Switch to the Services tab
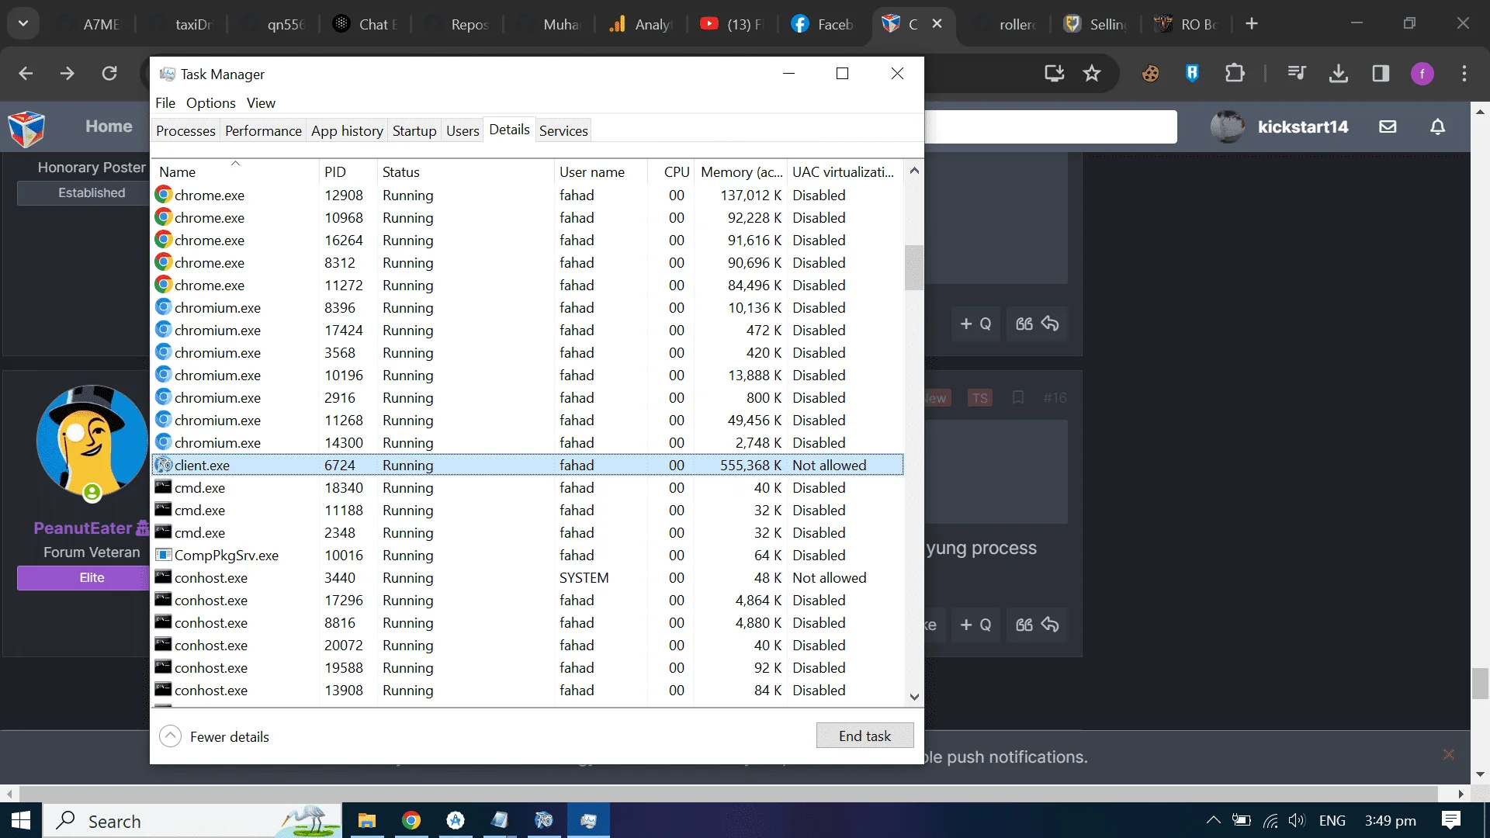The width and height of the screenshot is (1490, 838). (563, 131)
